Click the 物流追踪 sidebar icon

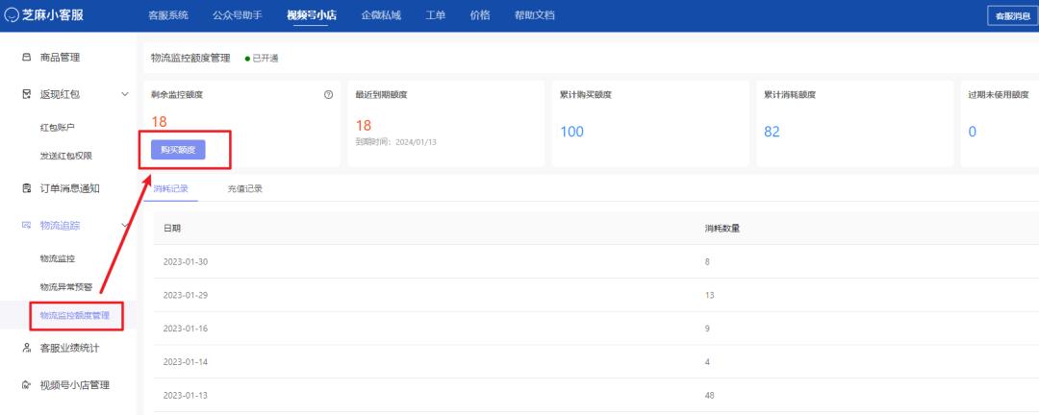[x=26, y=225]
